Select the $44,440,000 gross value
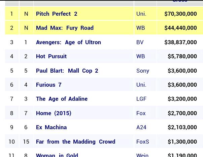Viewport: 203px width, 157px height. [180, 28]
